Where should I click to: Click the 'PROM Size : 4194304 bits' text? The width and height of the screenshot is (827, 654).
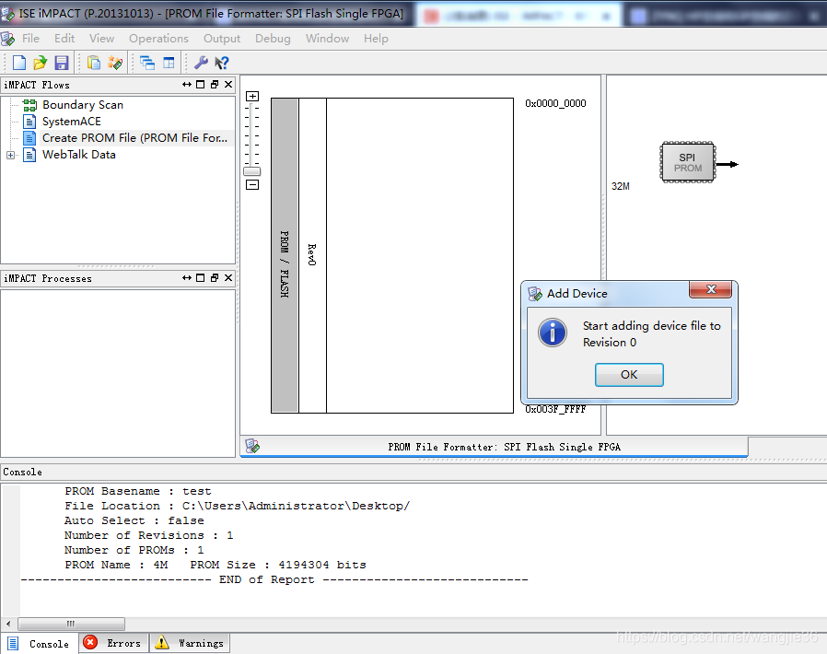pyautogui.click(x=278, y=565)
